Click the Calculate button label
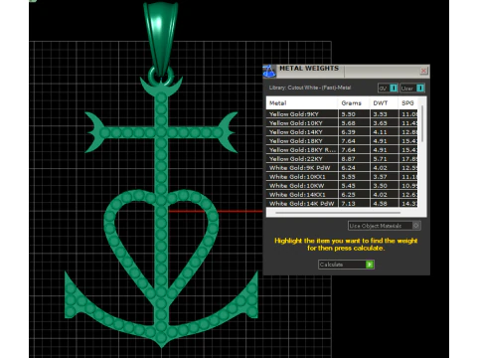Image resolution: width=477 pixels, height=358 pixels. coord(331,265)
